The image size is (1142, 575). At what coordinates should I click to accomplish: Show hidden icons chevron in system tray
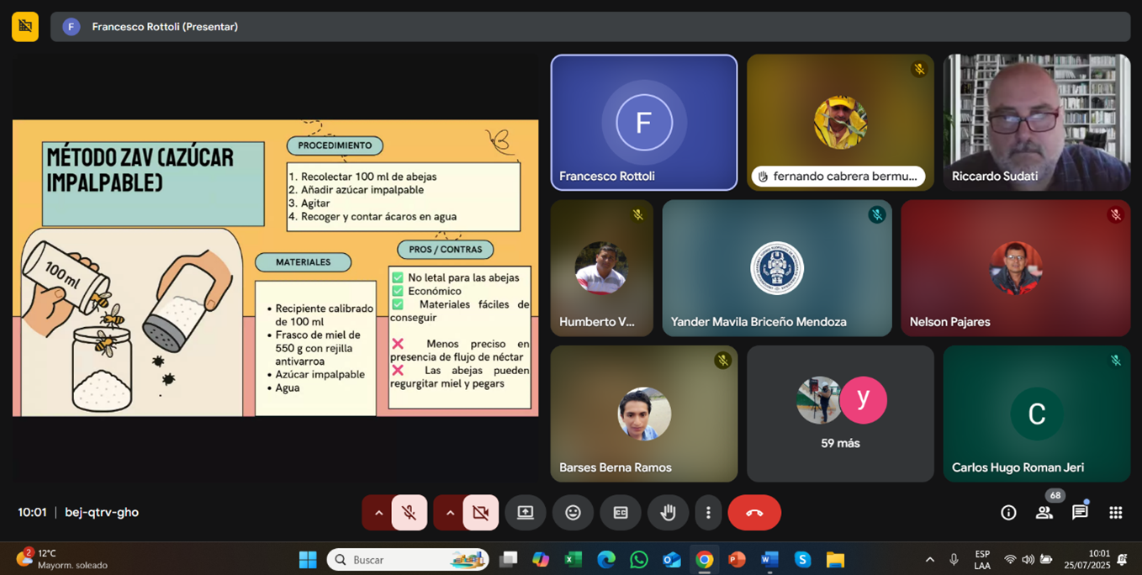929,560
